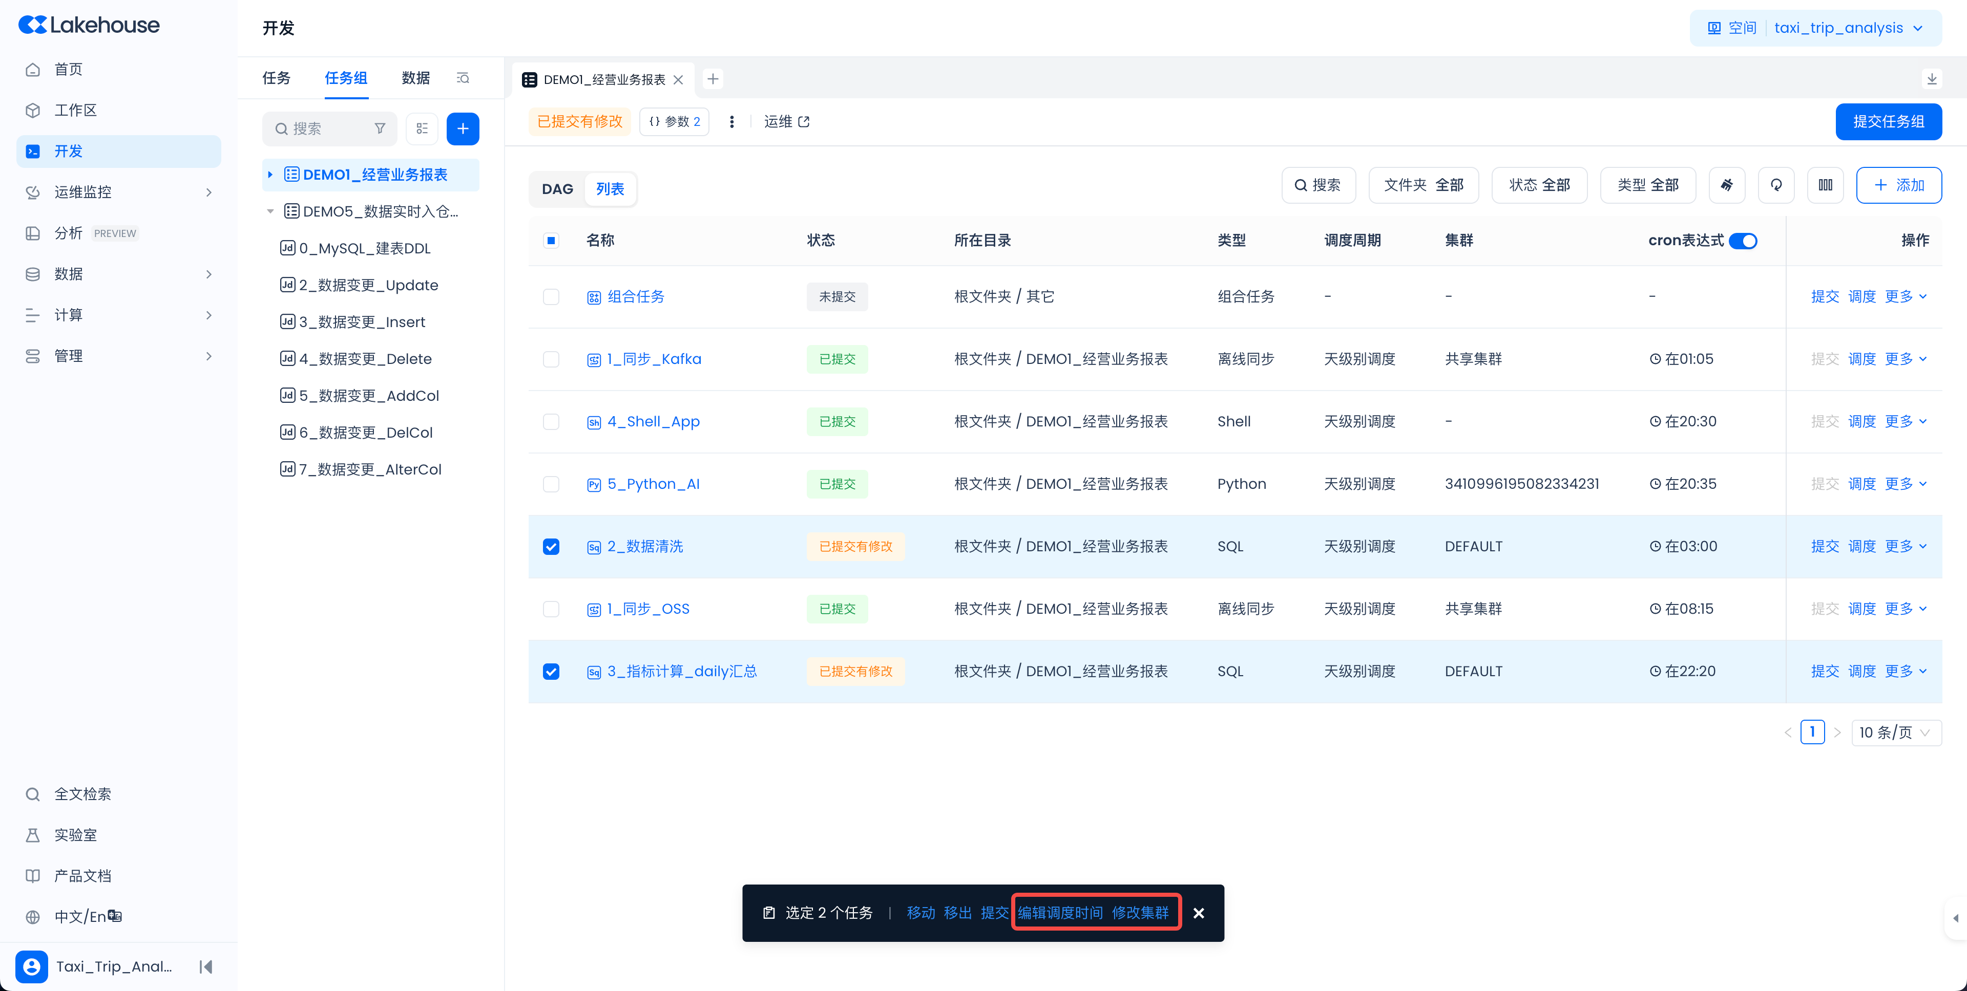The height and width of the screenshot is (991, 1967).
Task: Close the selection action bar
Action: (x=1199, y=913)
